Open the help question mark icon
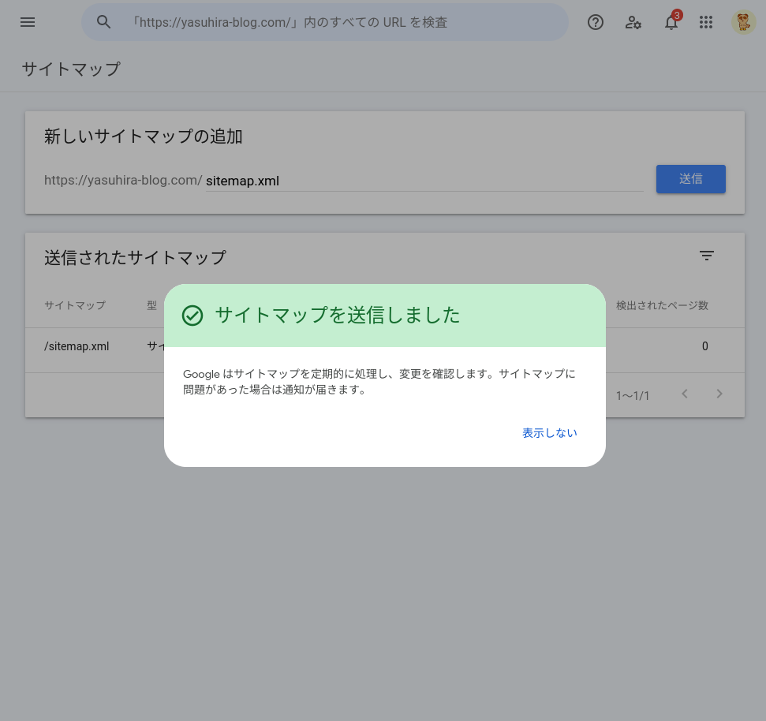 click(x=596, y=22)
